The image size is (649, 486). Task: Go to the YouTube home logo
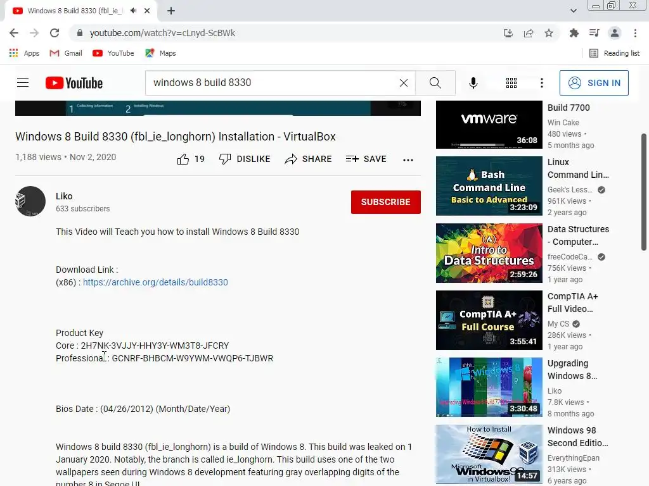(x=74, y=83)
